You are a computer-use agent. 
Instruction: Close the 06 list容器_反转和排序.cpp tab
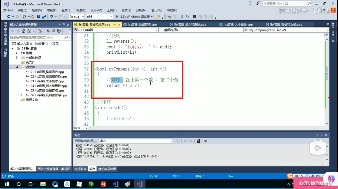click(x=119, y=25)
